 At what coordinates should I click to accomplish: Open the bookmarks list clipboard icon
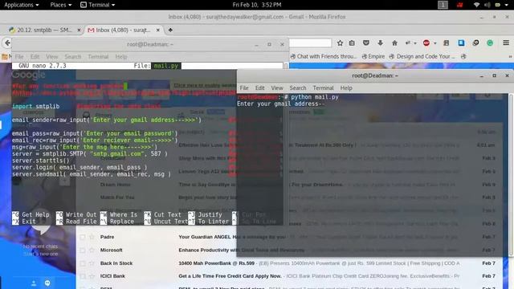352,43
